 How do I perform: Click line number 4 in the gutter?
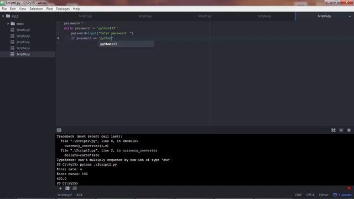(x=58, y=38)
